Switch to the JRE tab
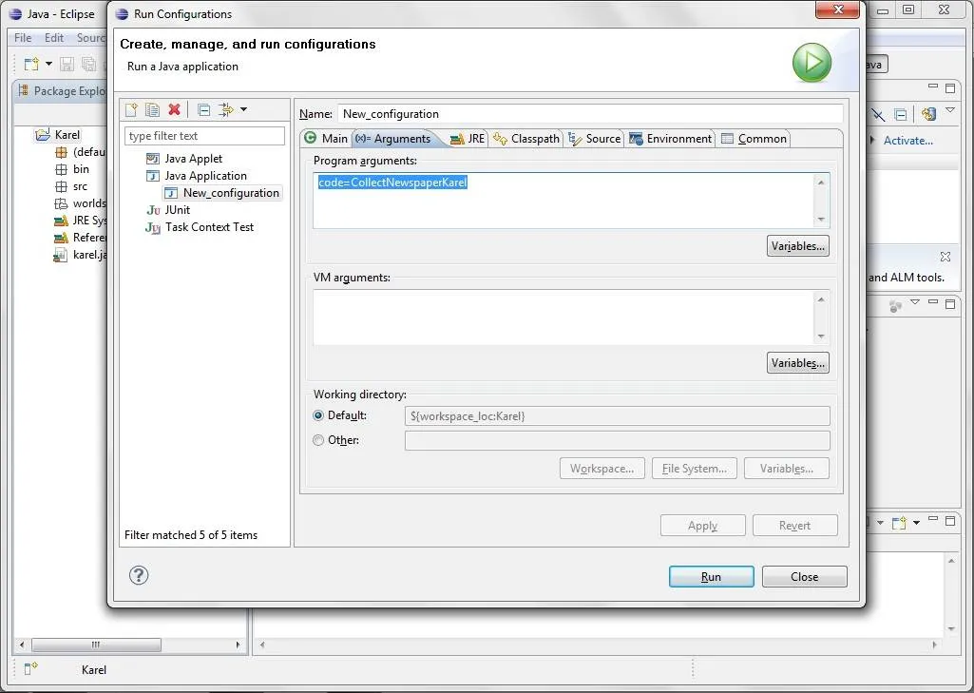Image resolution: width=974 pixels, height=693 pixels. pos(468,138)
